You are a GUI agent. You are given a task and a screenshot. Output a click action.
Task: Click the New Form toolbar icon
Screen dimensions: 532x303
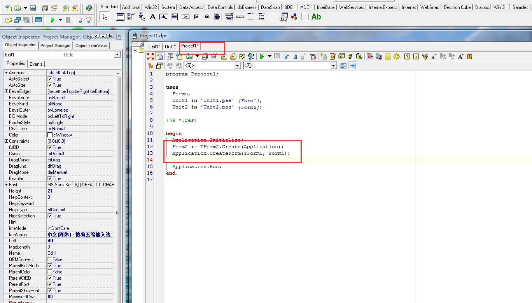point(38,20)
